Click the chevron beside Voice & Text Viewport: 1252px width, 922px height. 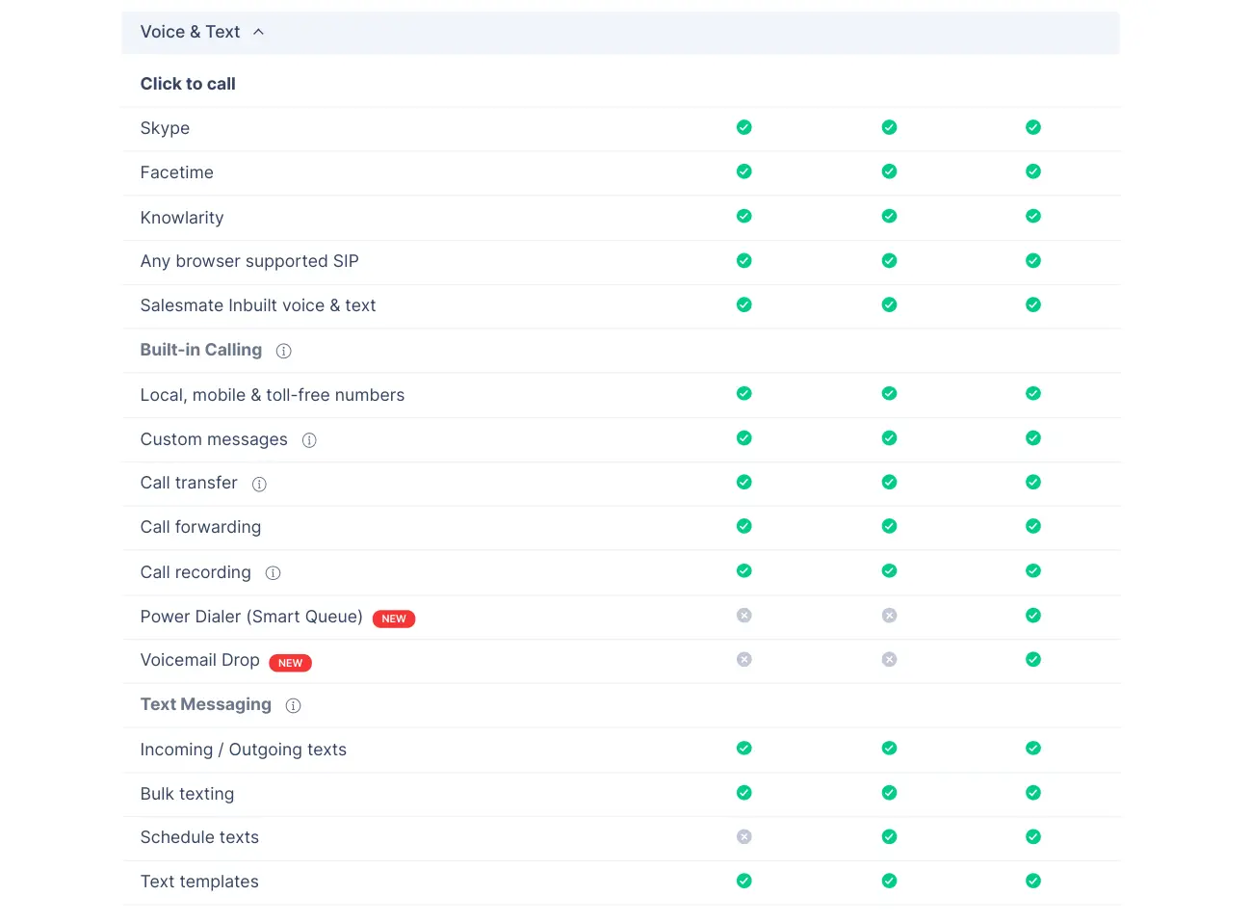tap(257, 31)
